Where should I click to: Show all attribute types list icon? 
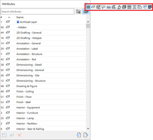[x=88, y=7]
